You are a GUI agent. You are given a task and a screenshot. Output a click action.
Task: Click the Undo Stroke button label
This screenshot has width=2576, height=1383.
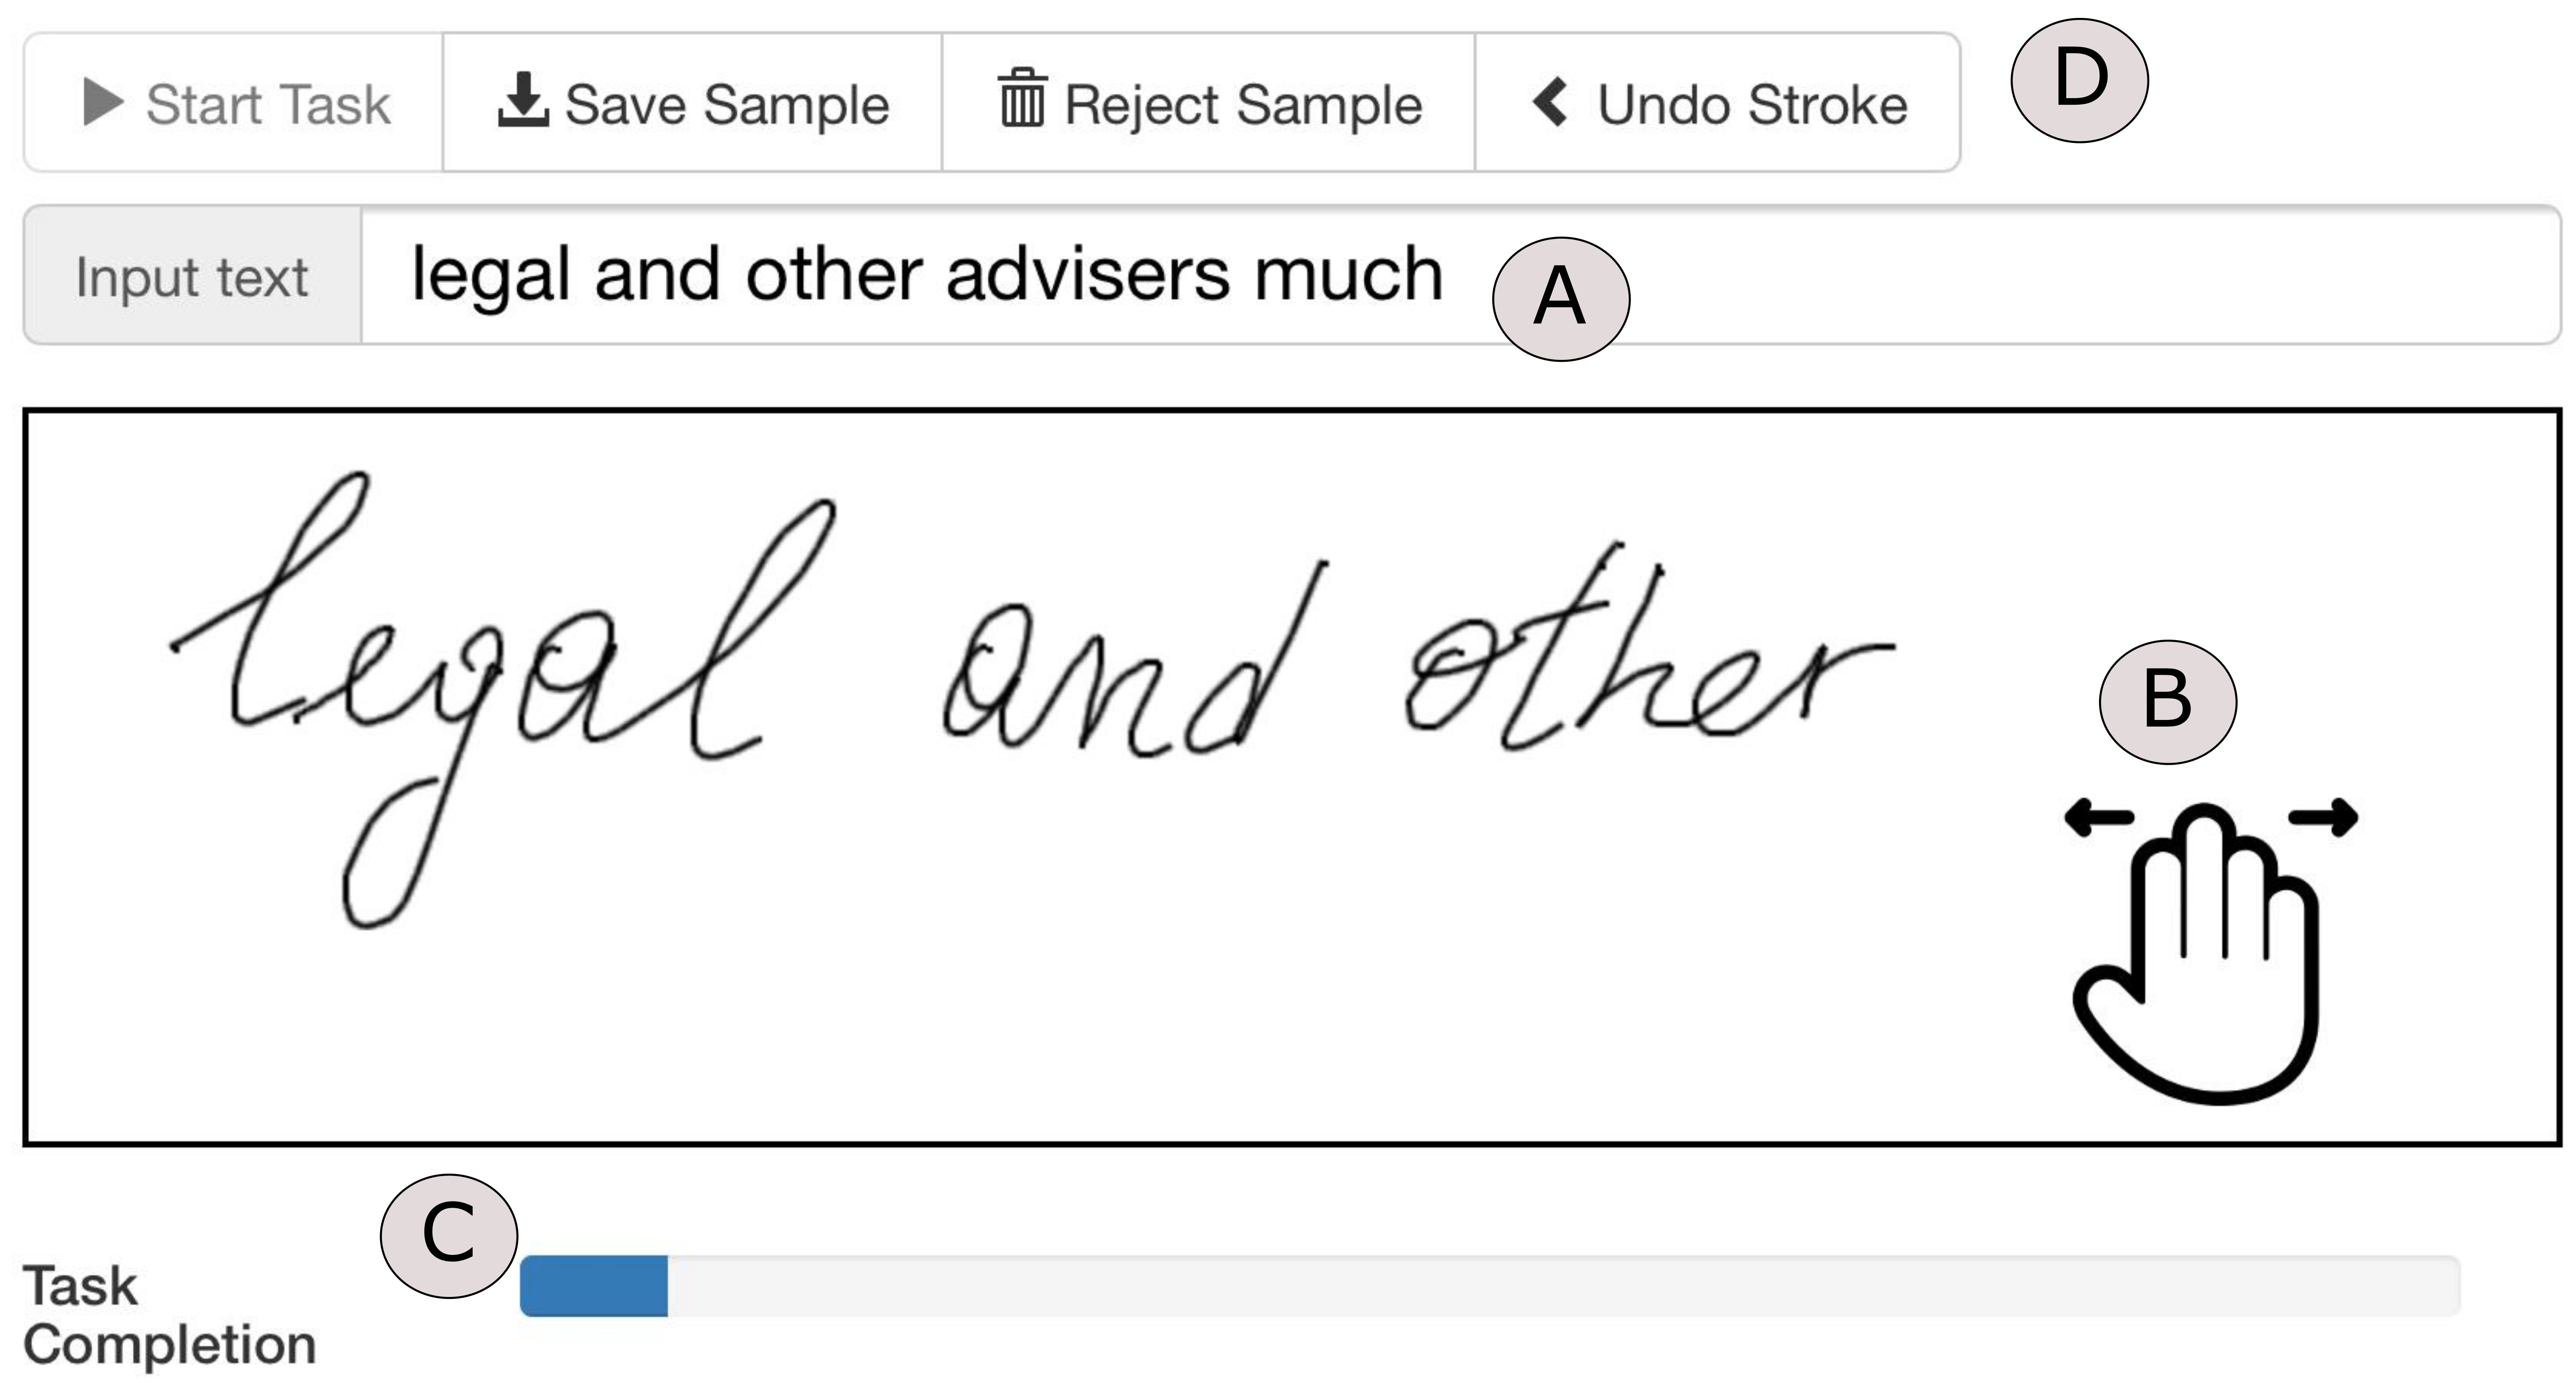pos(1752,104)
